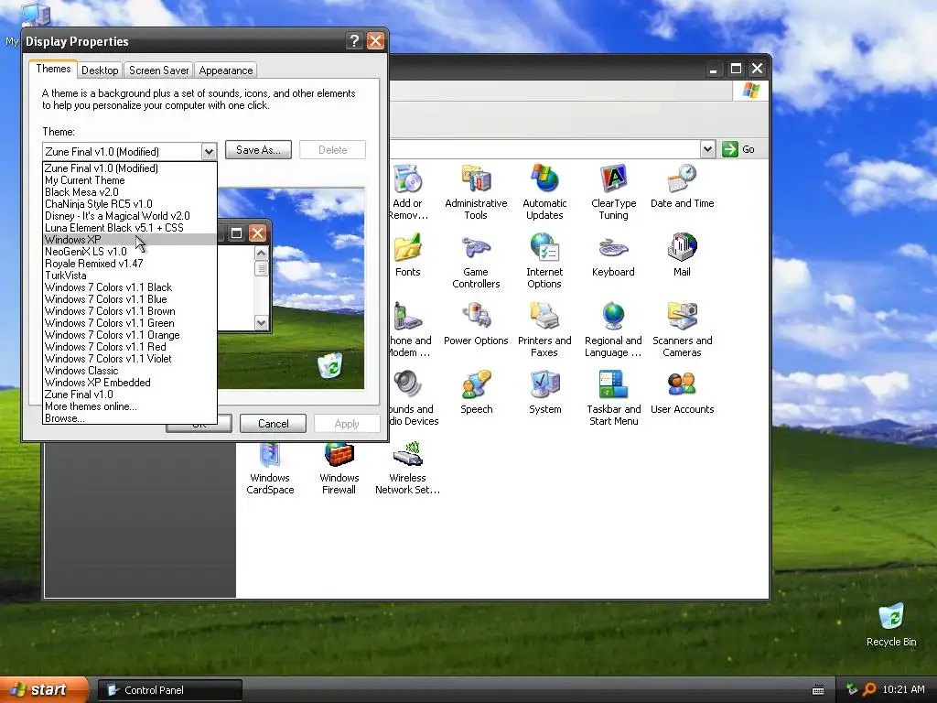This screenshot has width=937, height=703.
Task: Choose More themes online... option
Action: tap(130, 406)
